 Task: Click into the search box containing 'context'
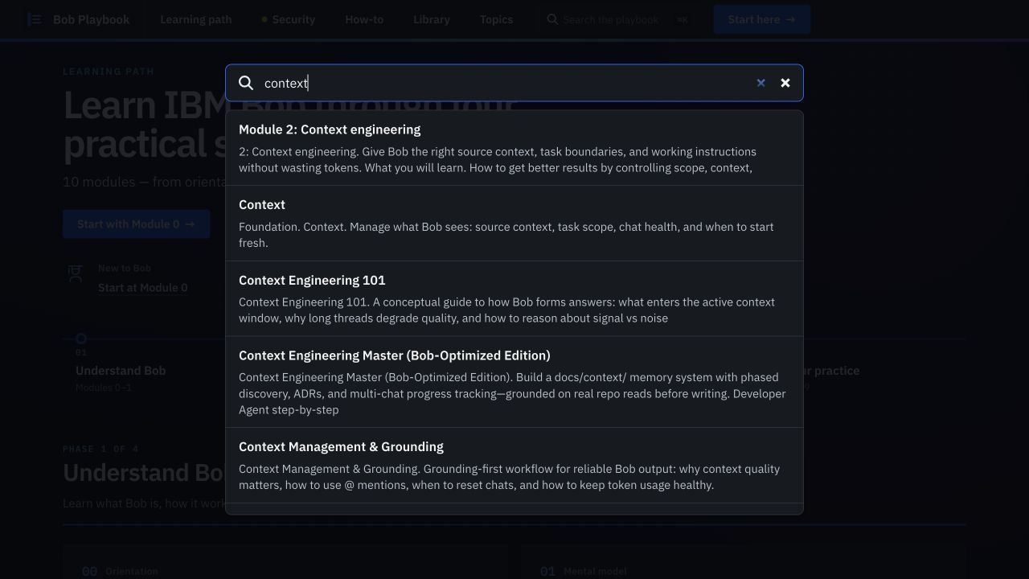(x=514, y=83)
